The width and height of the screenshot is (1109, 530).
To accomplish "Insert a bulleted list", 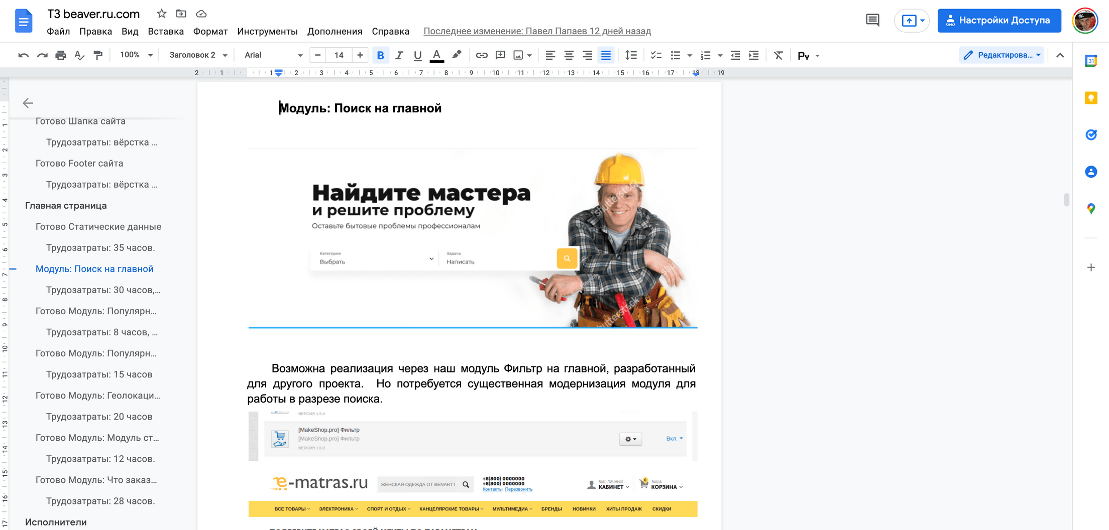I will point(675,55).
